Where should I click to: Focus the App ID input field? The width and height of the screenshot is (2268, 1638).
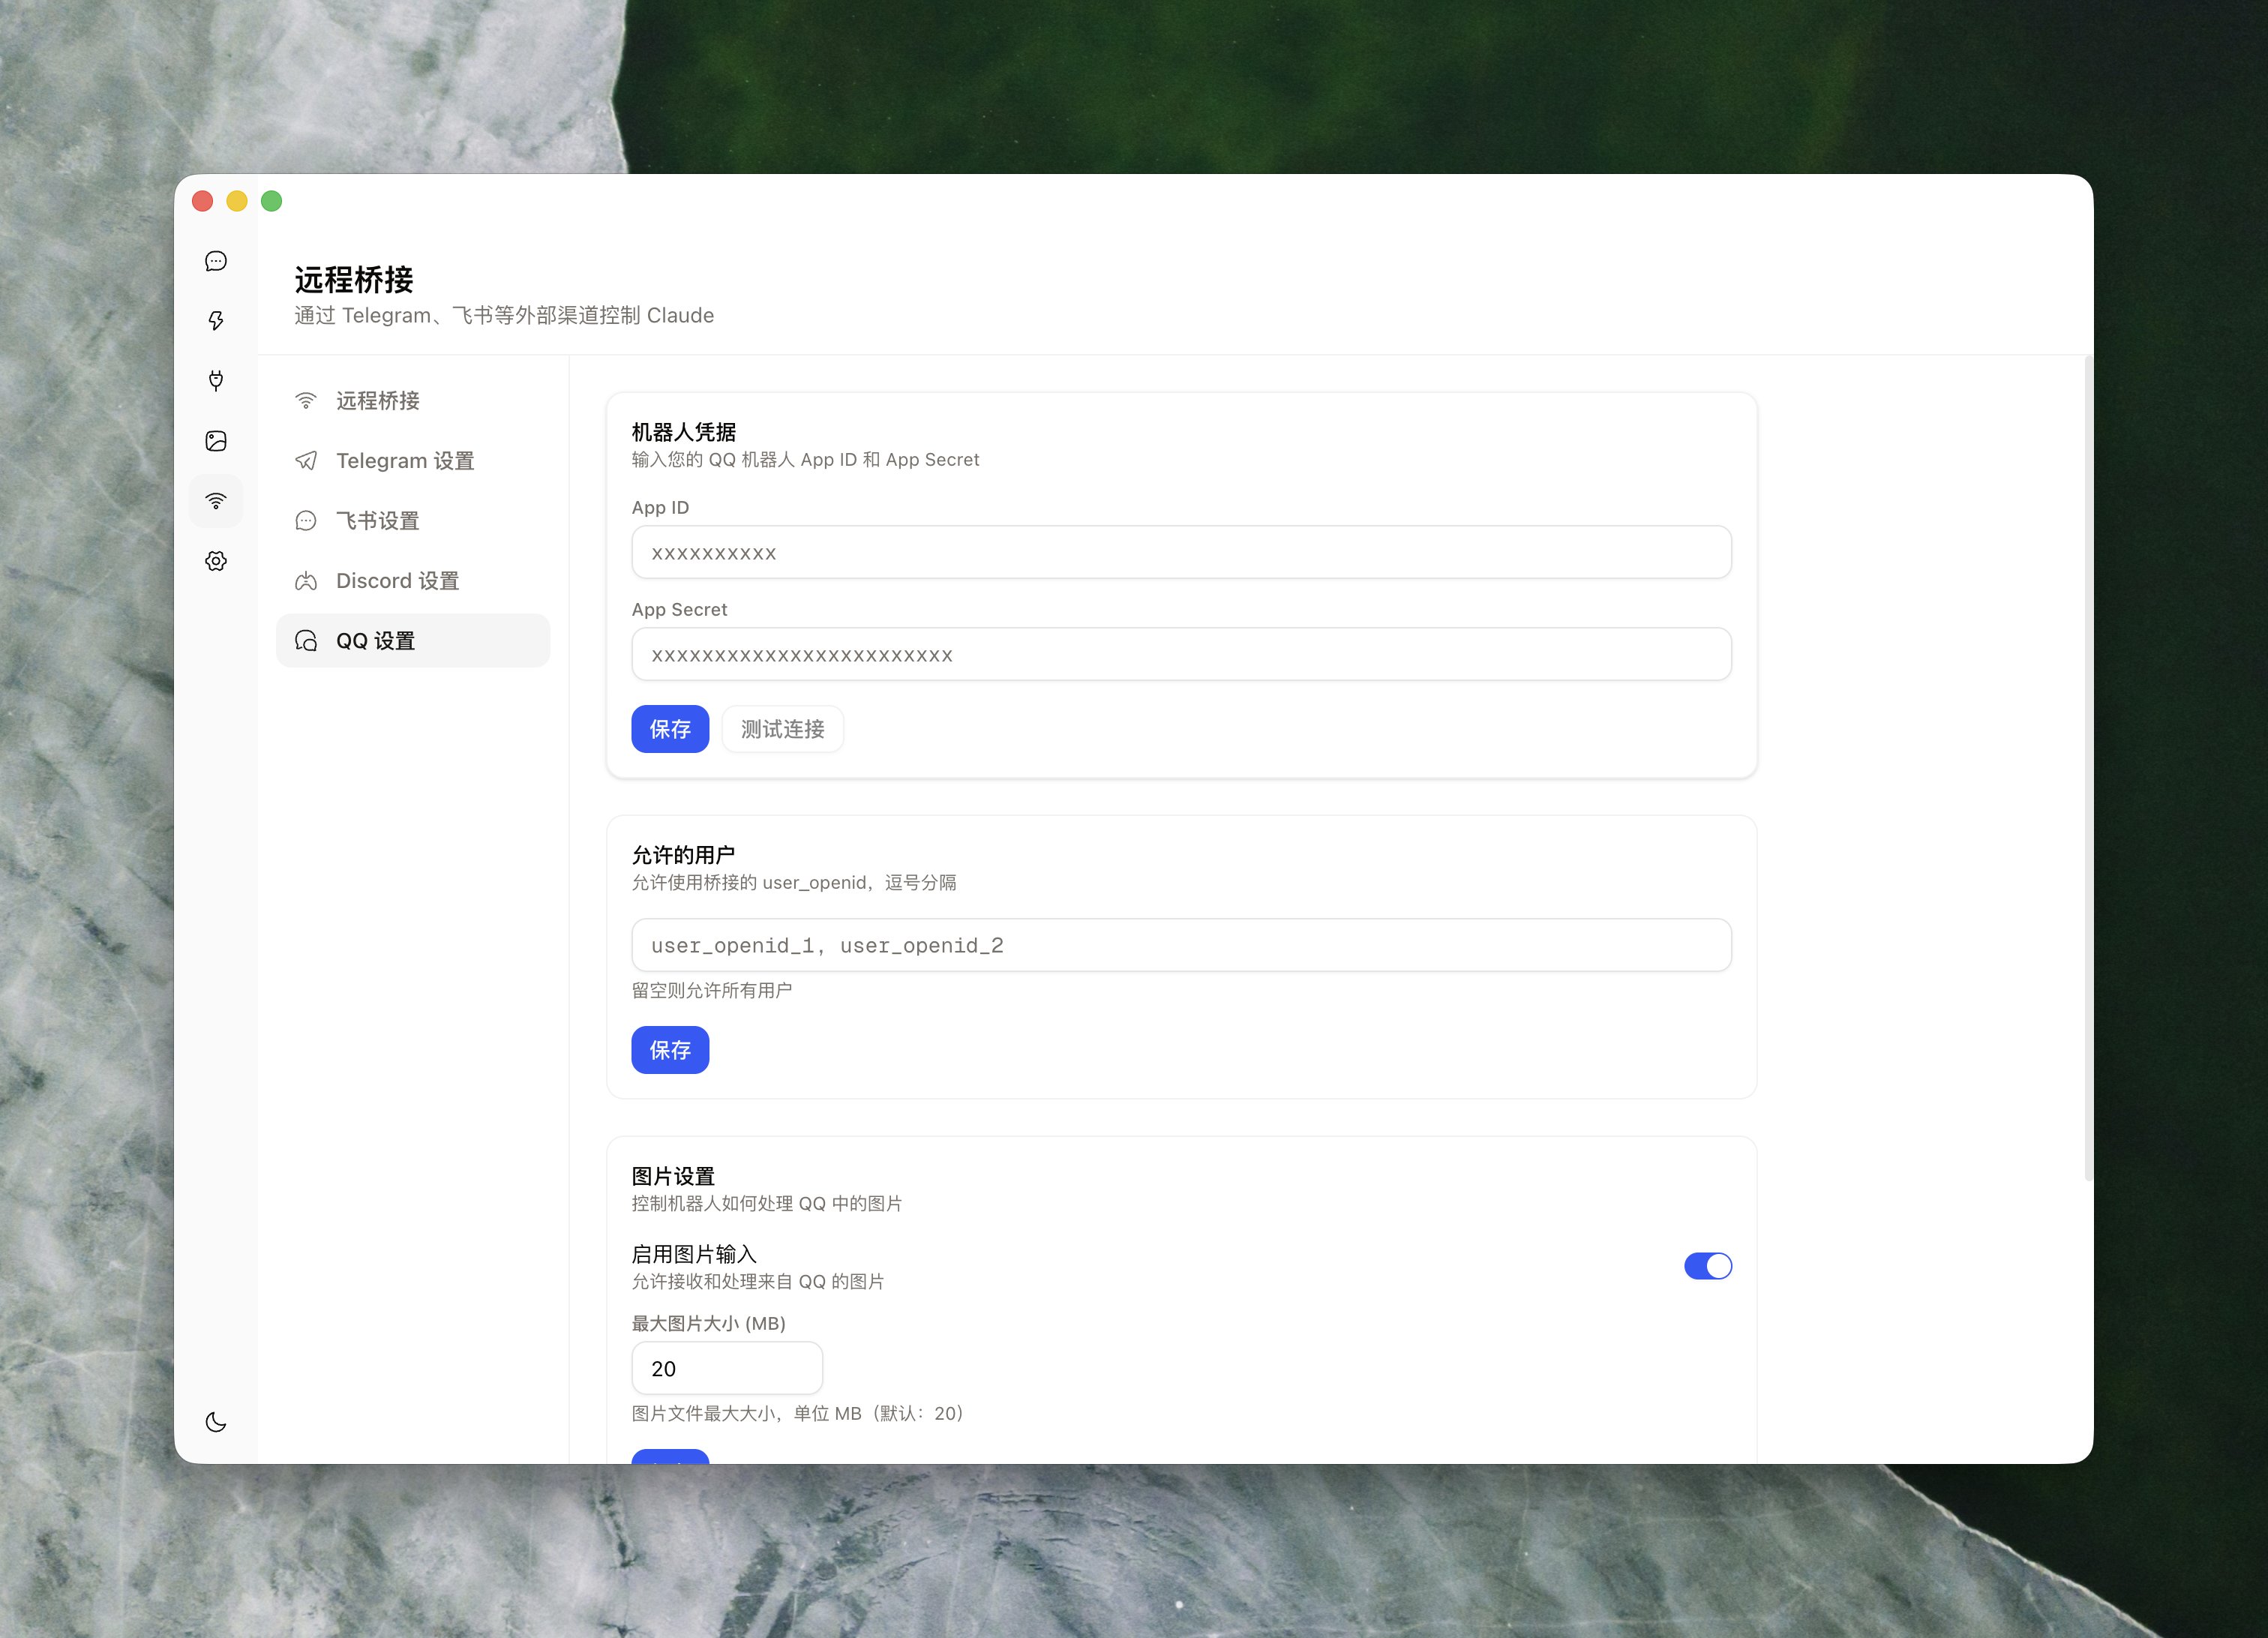pyautogui.click(x=1181, y=553)
